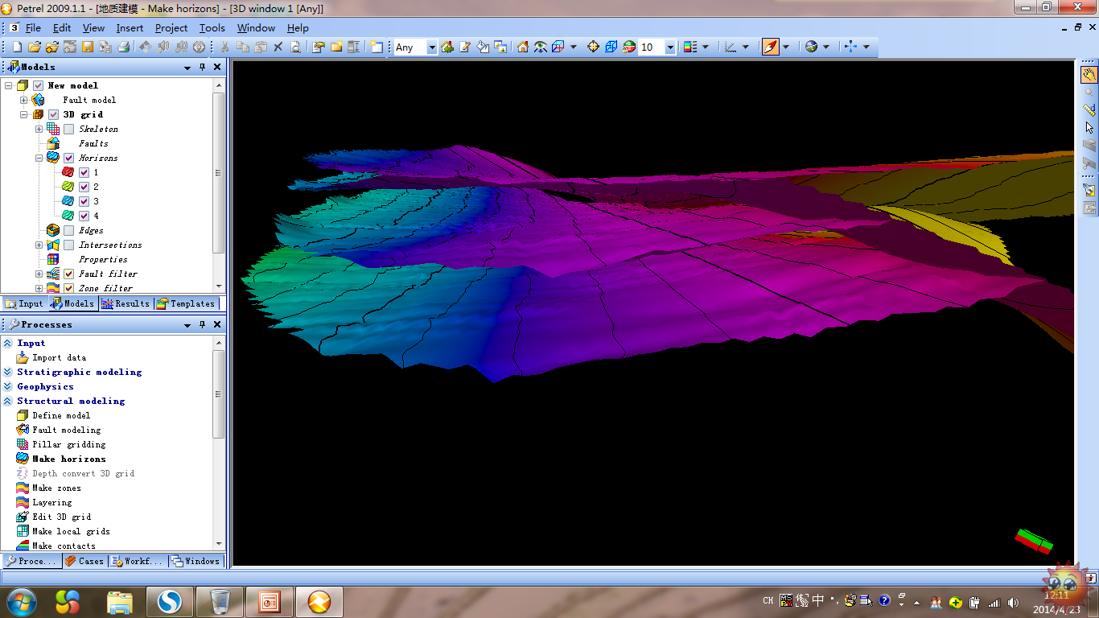Click the axis display icon
Screen dimensions: 1099x618
tap(731, 47)
